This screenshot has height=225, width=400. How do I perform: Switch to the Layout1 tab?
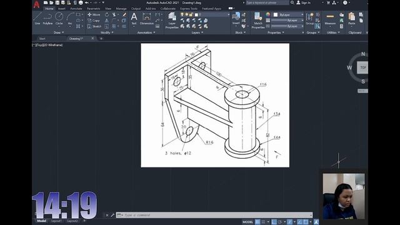(x=56, y=221)
